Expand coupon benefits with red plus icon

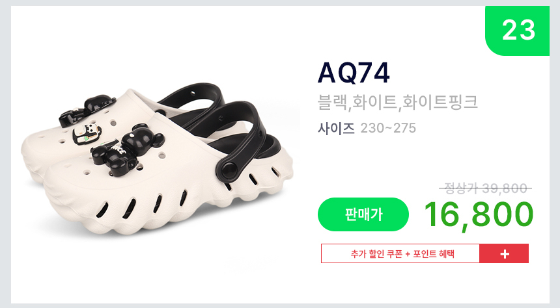pyautogui.click(x=504, y=254)
